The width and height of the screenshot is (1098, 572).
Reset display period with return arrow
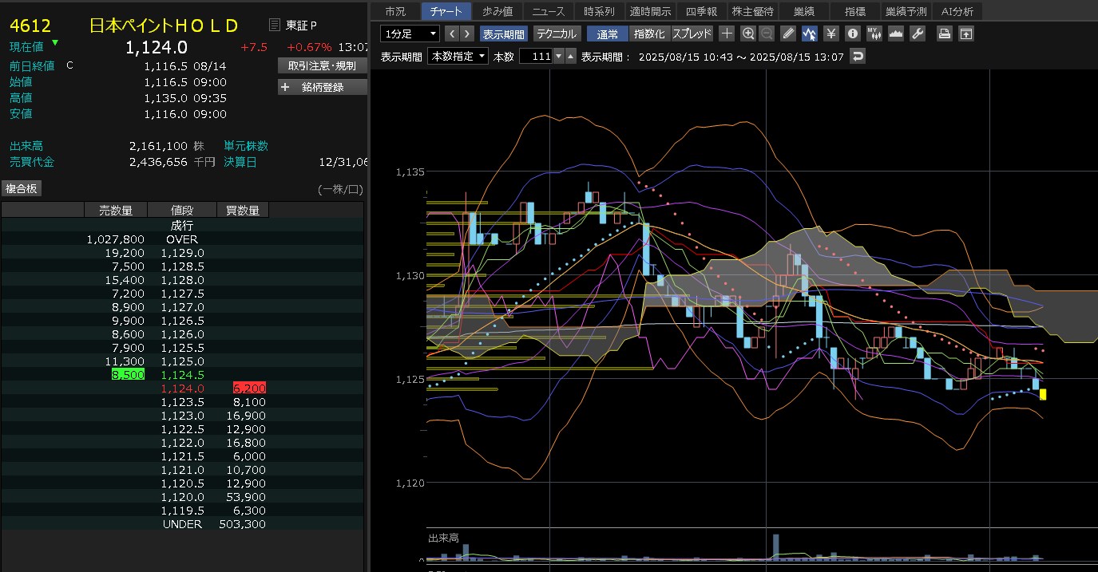(x=858, y=56)
